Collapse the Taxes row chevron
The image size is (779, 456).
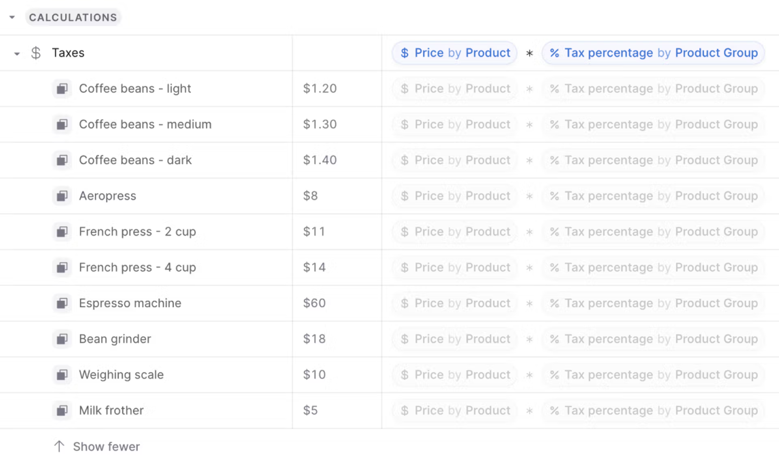tap(17, 53)
